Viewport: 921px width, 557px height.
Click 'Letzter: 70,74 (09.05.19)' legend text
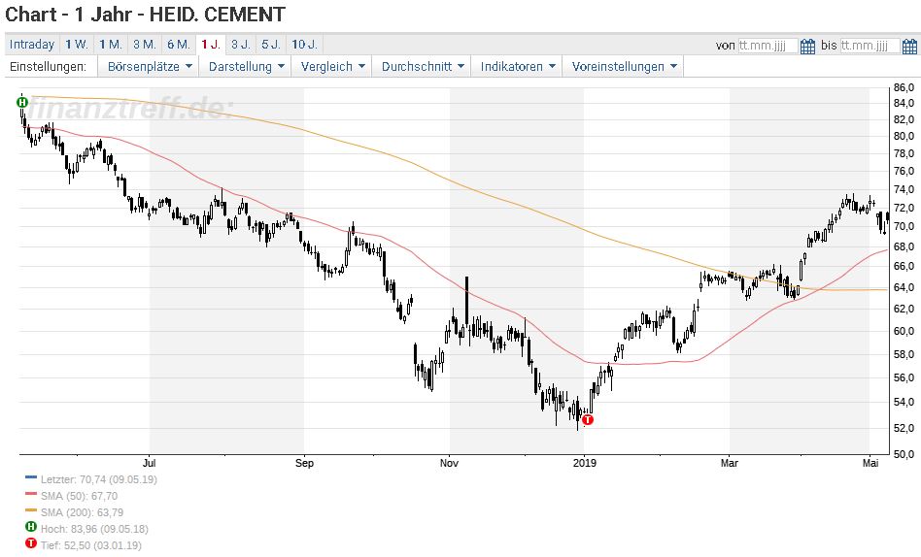click(99, 479)
